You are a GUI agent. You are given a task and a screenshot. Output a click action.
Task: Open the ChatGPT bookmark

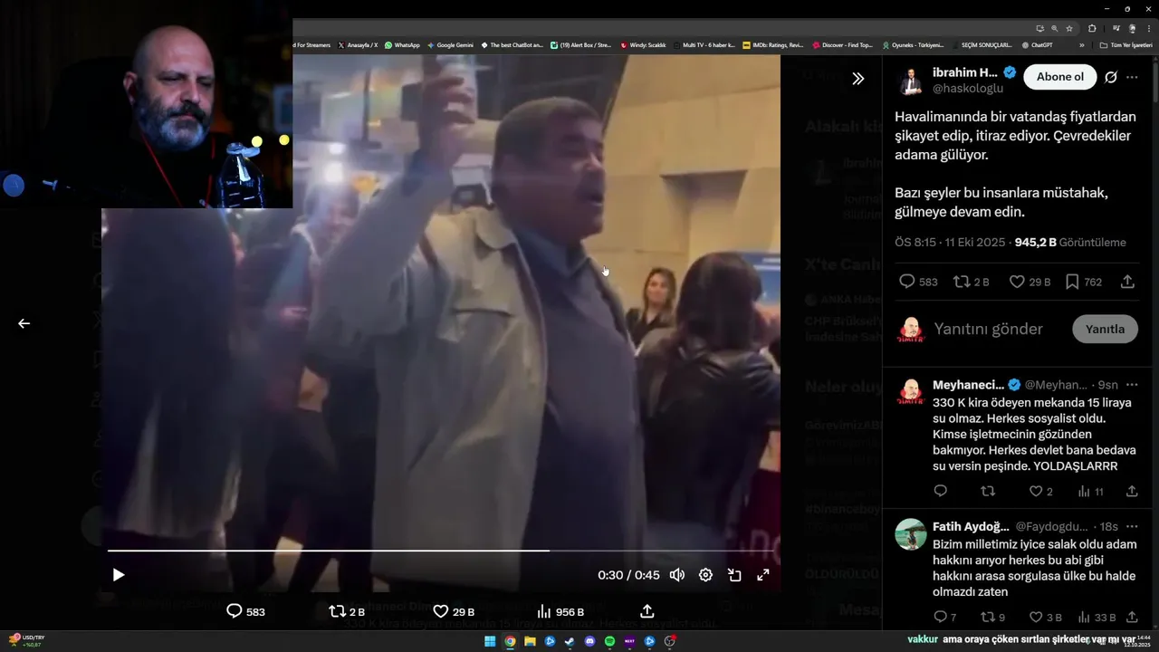(x=1038, y=44)
